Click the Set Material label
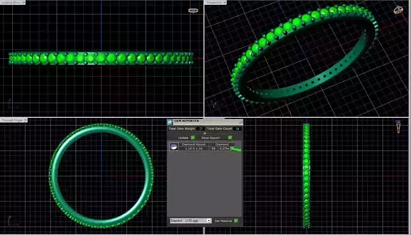Viewport: 411px width, 235px height. click(x=223, y=221)
